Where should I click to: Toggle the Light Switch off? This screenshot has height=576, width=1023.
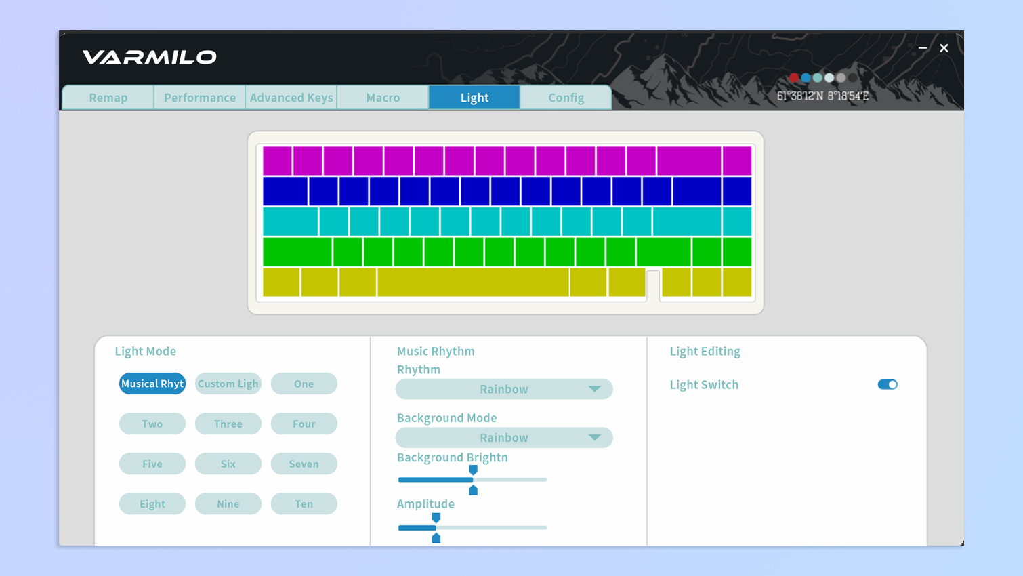[888, 384]
